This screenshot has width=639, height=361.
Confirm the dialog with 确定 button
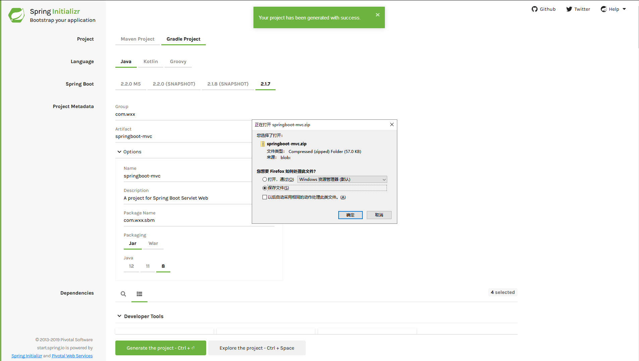click(350, 215)
